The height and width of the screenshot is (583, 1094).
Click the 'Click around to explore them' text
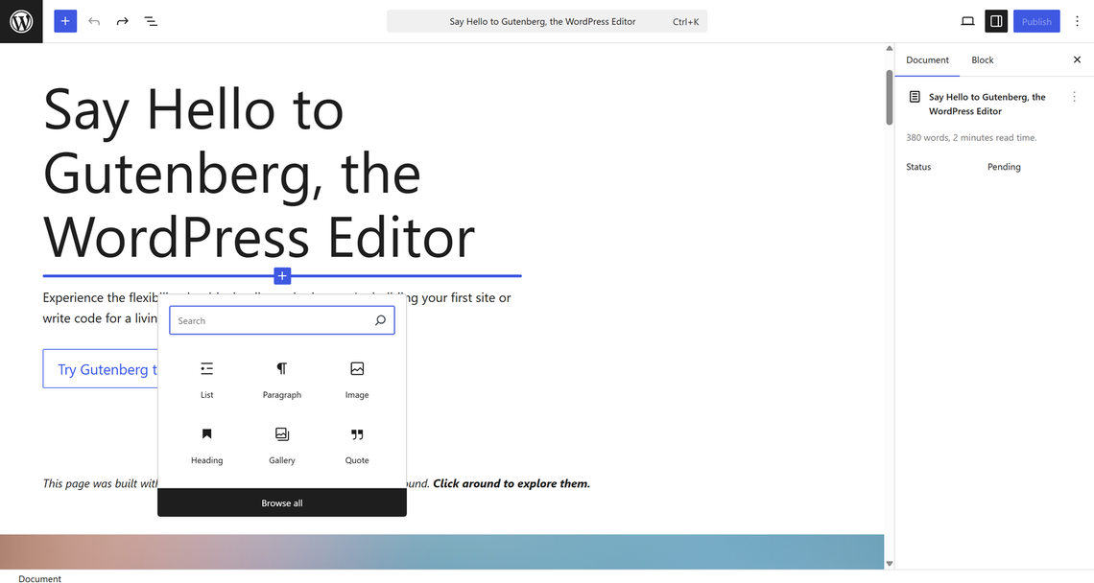pyautogui.click(x=511, y=483)
